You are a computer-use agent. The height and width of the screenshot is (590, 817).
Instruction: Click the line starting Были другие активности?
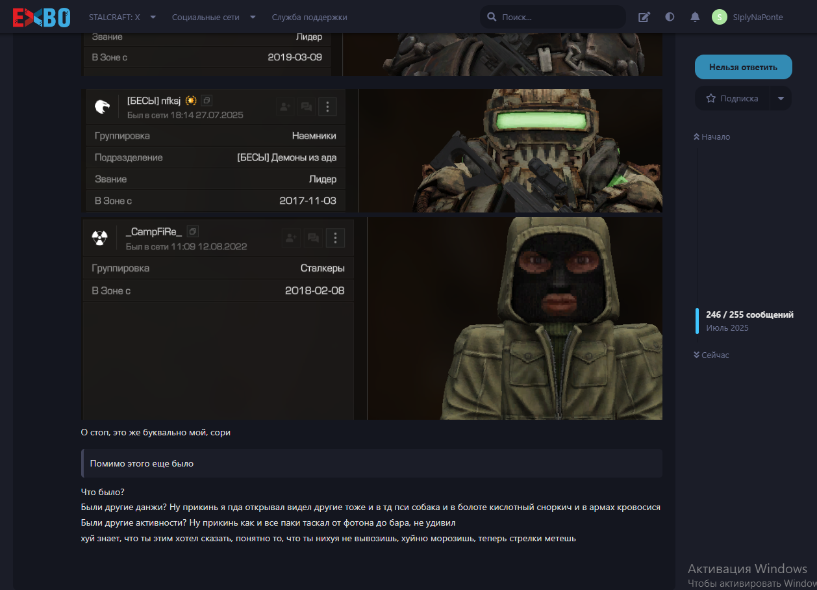pos(270,522)
